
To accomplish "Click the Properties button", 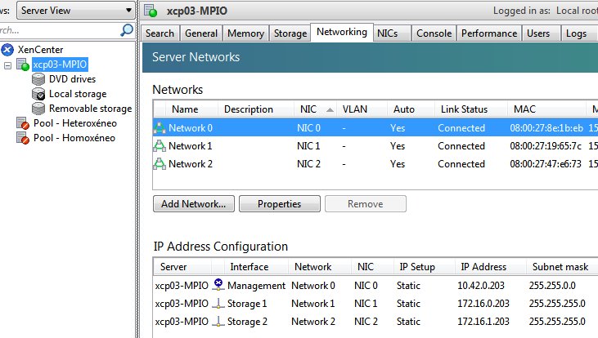I will (280, 203).
